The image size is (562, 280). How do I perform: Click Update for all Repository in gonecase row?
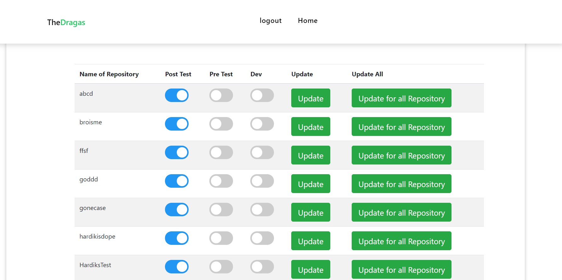401,212
